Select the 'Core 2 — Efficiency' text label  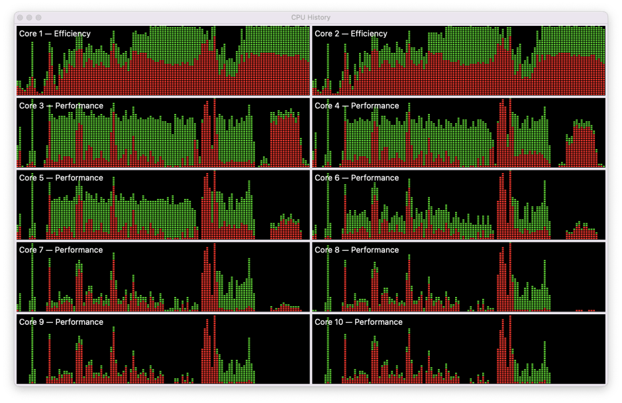(350, 34)
